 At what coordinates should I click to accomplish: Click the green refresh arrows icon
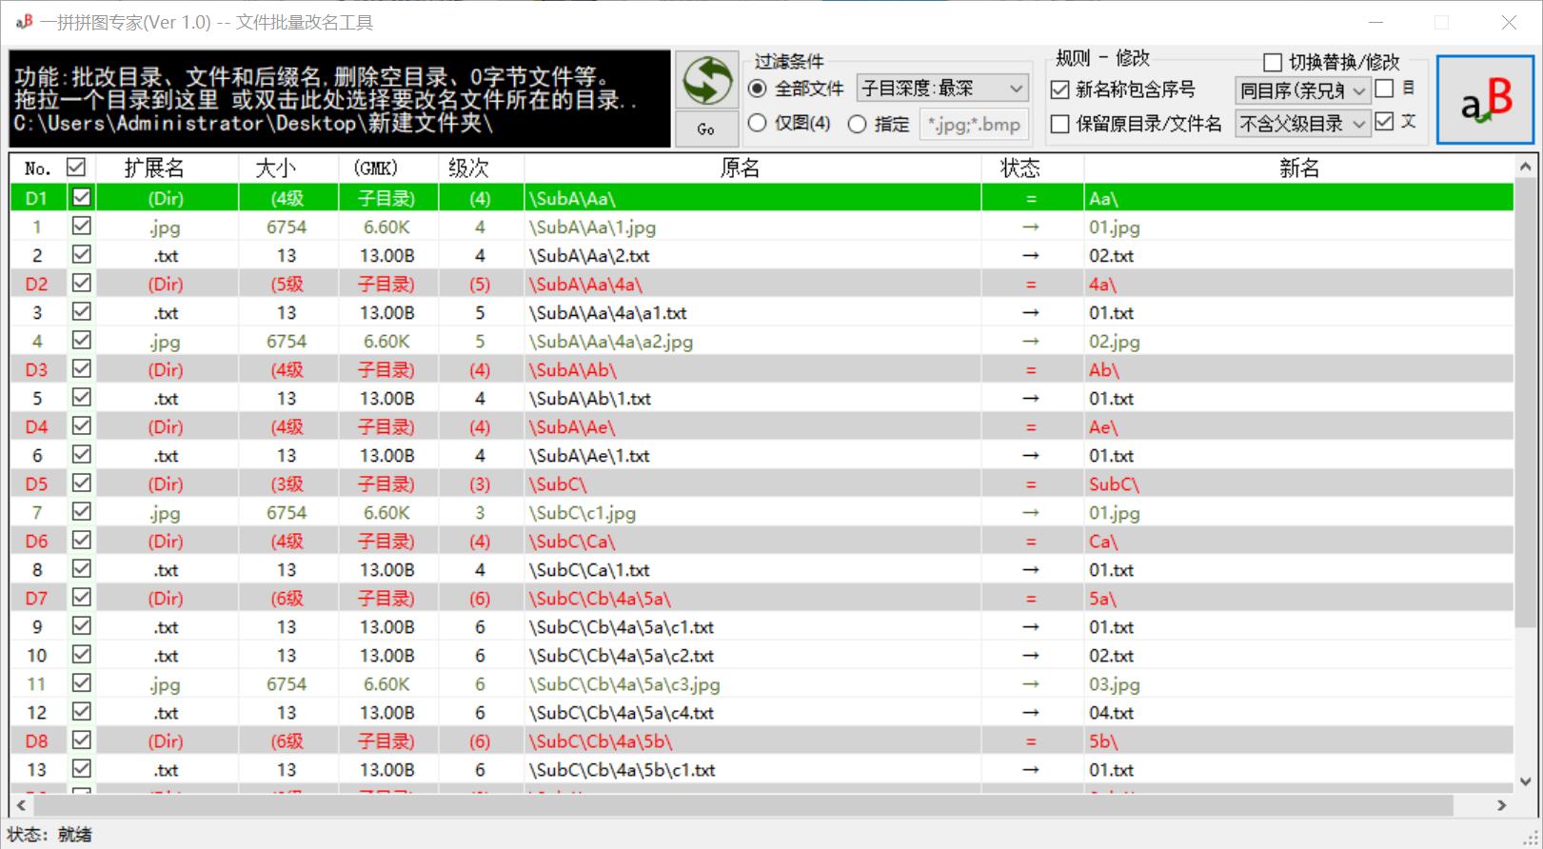(706, 80)
